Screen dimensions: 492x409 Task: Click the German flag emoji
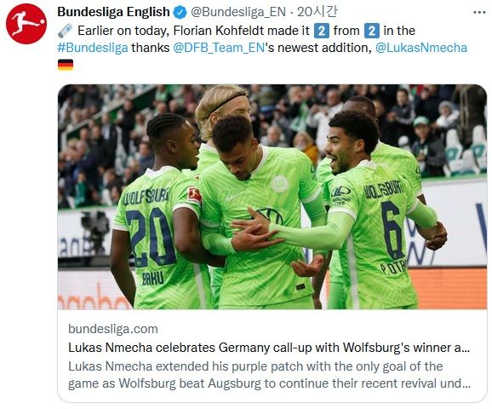point(66,65)
